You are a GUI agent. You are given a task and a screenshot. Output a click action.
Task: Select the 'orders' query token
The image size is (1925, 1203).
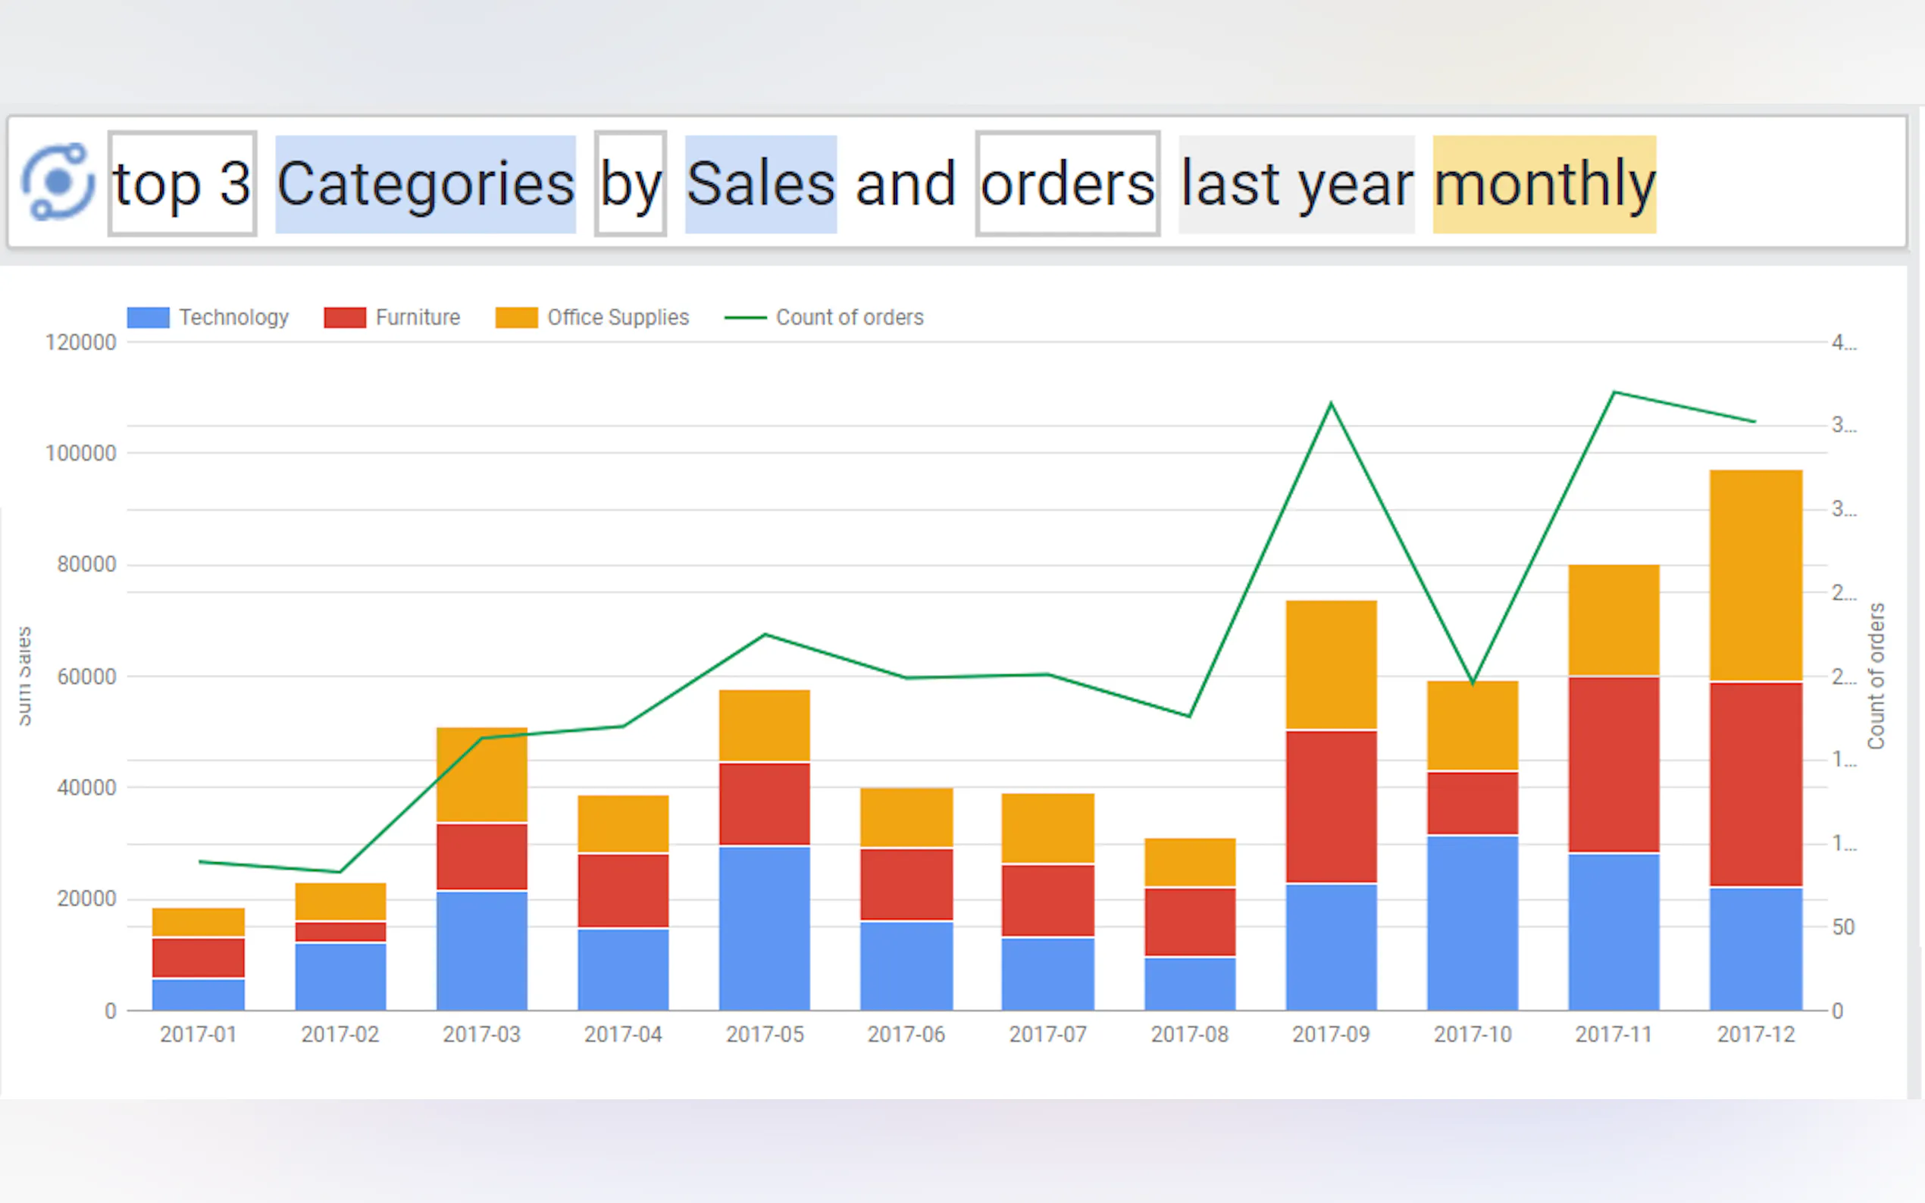tap(1067, 184)
